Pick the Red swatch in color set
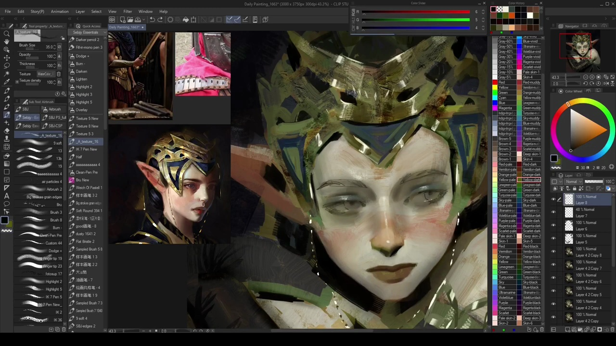Screen dimensions: 616x346 click(x=494, y=83)
